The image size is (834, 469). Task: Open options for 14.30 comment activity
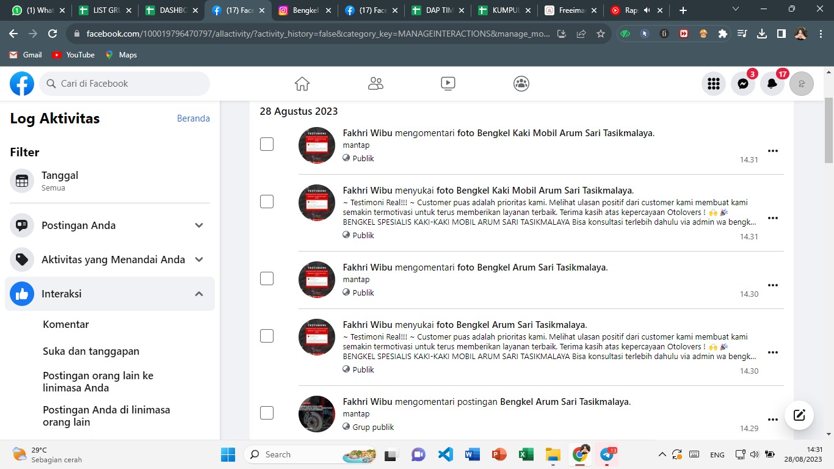(x=773, y=285)
